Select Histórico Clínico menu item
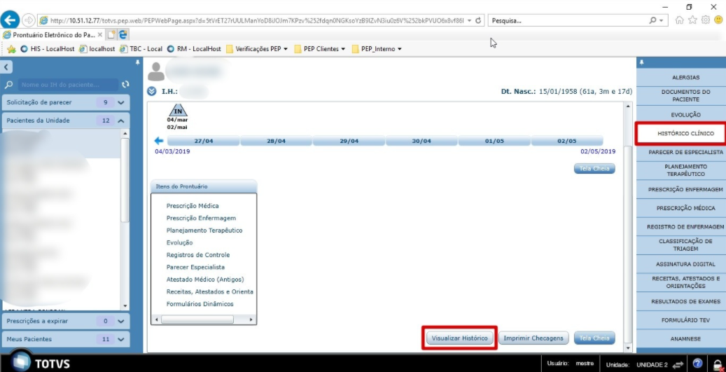726x372 pixels. [685, 133]
